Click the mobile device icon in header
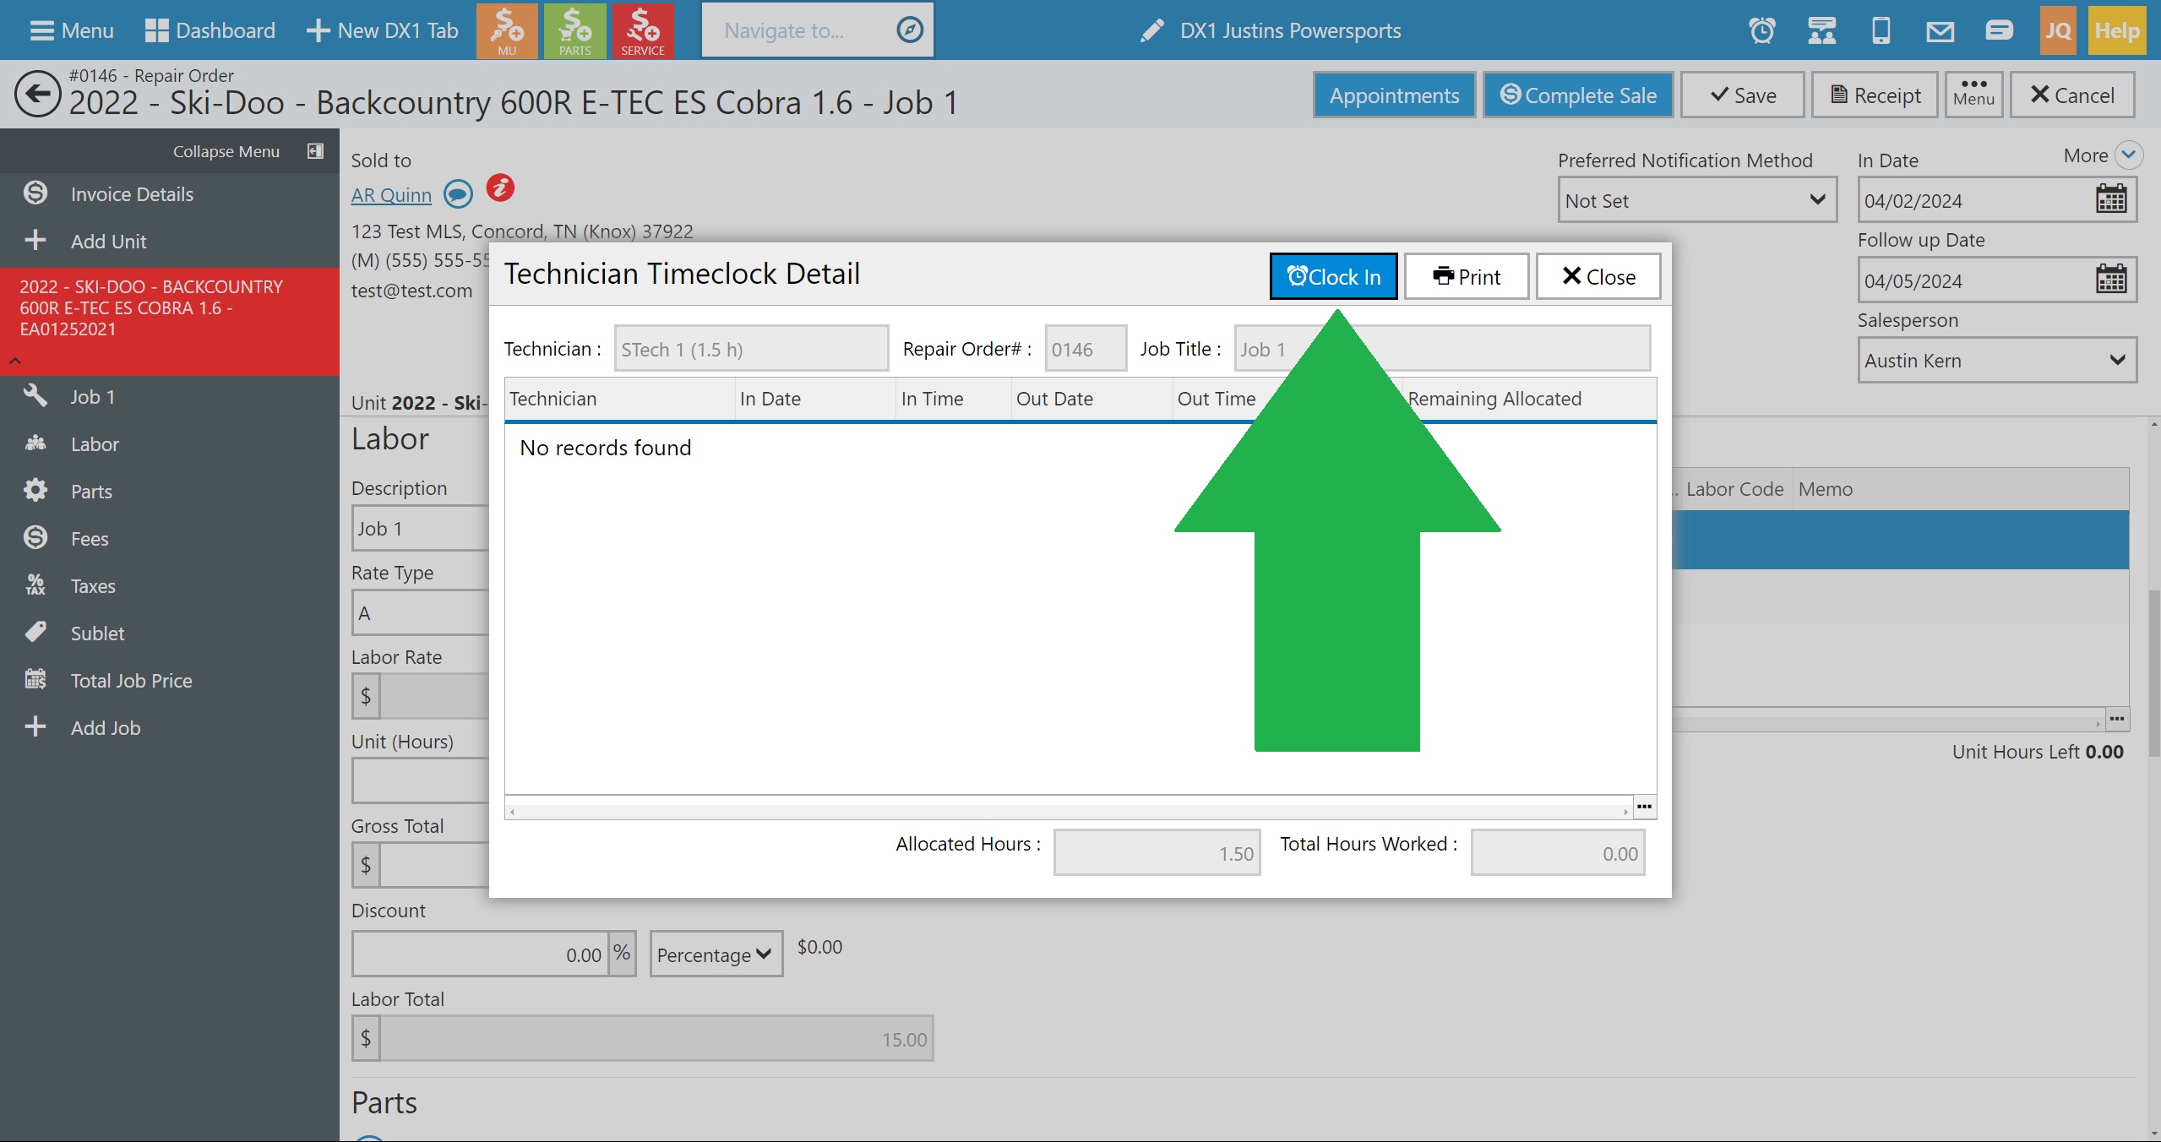2161x1142 pixels. (x=1881, y=31)
